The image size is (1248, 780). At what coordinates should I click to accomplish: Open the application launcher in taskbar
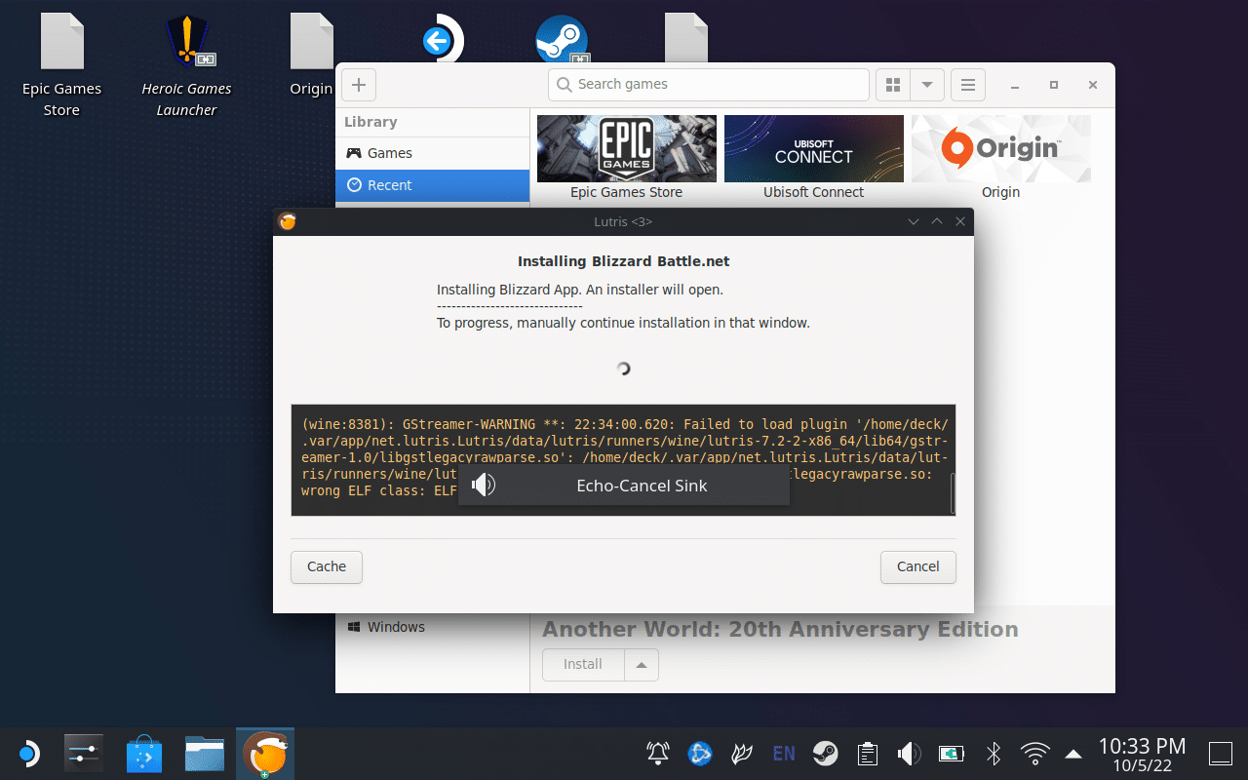point(28,754)
